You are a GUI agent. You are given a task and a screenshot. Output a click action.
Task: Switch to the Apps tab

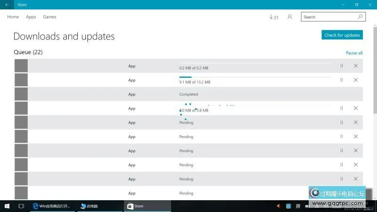[x=31, y=17]
